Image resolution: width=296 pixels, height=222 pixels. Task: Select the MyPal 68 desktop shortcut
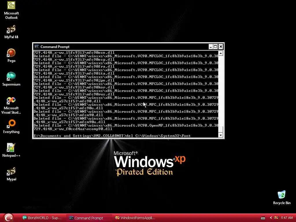pos(11,32)
